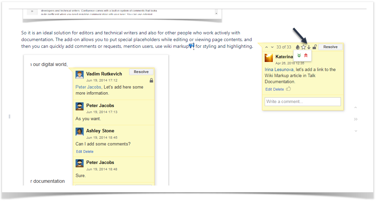Resolve Vadim Rutkevich's comment thread

pyautogui.click(x=141, y=72)
